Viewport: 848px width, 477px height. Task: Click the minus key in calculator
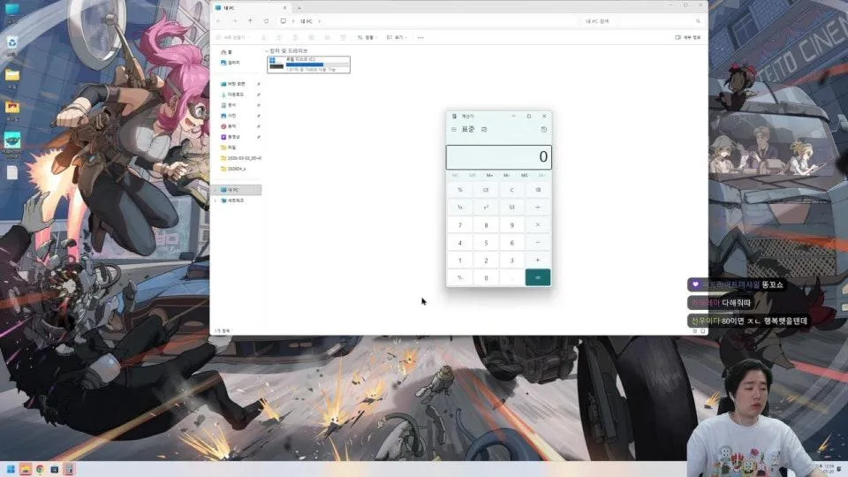[538, 242]
